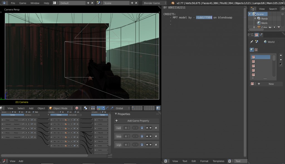This screenshot has height=164, width=285.
Task: Open the Object Mode dropdown
Action: click(60, 108)
